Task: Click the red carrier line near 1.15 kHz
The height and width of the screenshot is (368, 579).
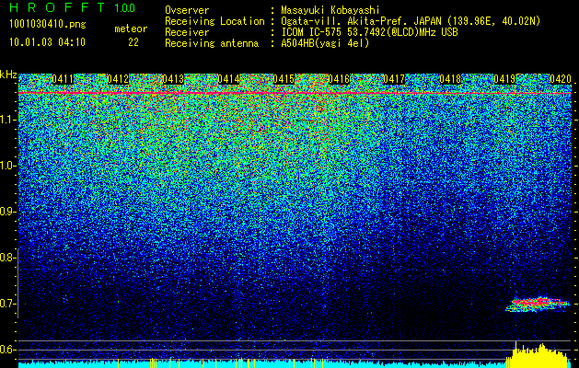Action: pyautogui.click(x=295, y=94)
